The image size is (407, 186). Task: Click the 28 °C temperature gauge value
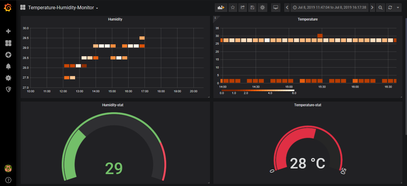307,163
